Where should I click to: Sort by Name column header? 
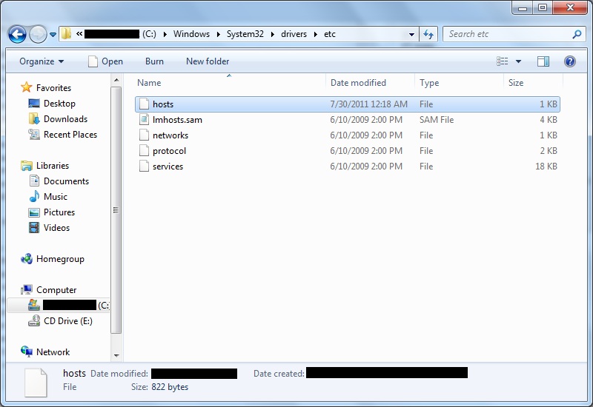click(229, 83)
